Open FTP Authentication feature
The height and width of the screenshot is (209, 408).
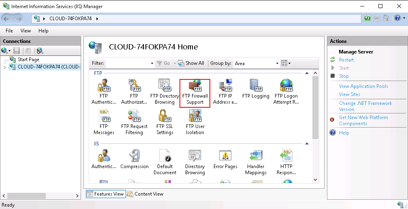pos(104,92)
